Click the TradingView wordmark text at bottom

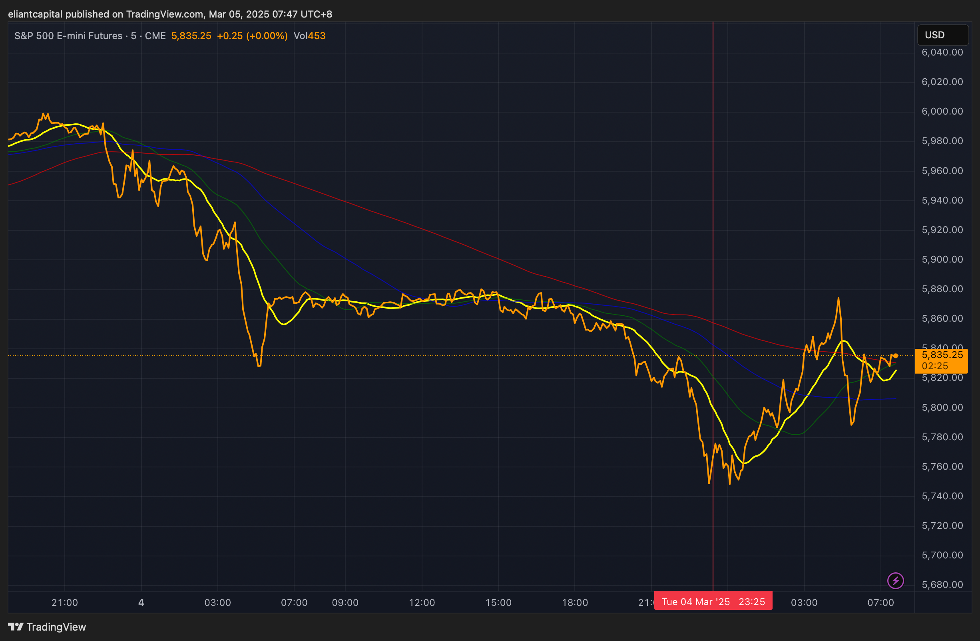tap(56, 627)
